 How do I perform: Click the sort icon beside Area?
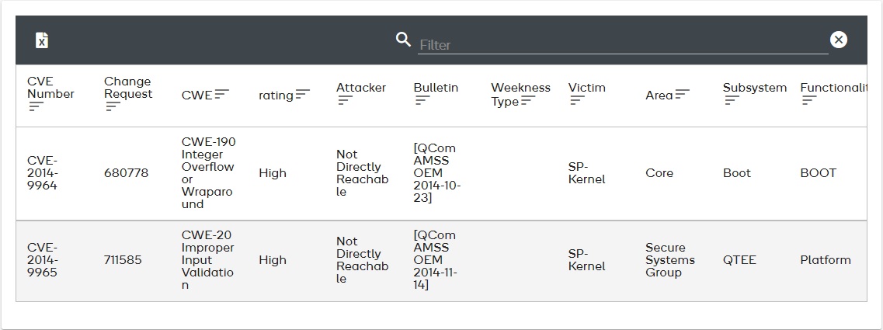click(683, 95)
